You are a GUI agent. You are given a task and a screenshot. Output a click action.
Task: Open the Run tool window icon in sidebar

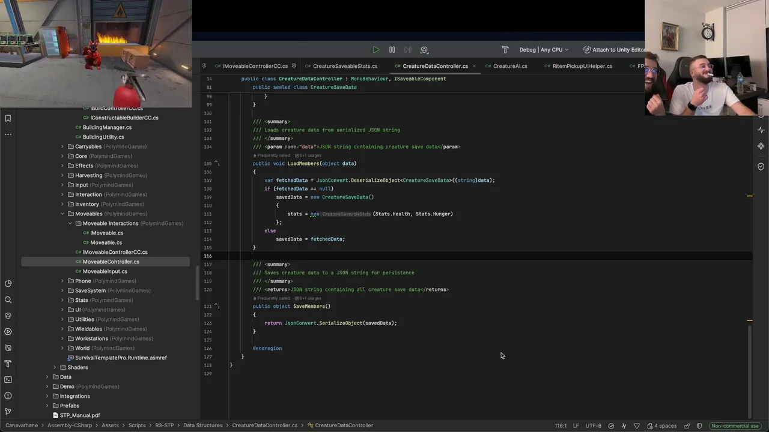pyautogui.click(x=8, y=332)
